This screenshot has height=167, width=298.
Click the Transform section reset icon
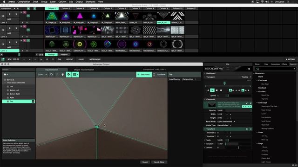point(247,129)
